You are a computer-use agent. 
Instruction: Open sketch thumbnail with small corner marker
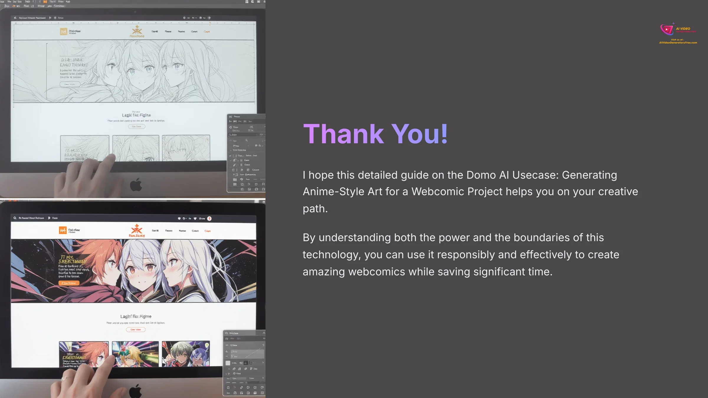coord(186,148)
